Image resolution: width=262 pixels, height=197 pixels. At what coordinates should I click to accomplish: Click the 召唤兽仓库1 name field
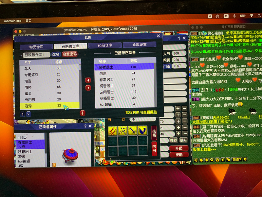[36, 55]
